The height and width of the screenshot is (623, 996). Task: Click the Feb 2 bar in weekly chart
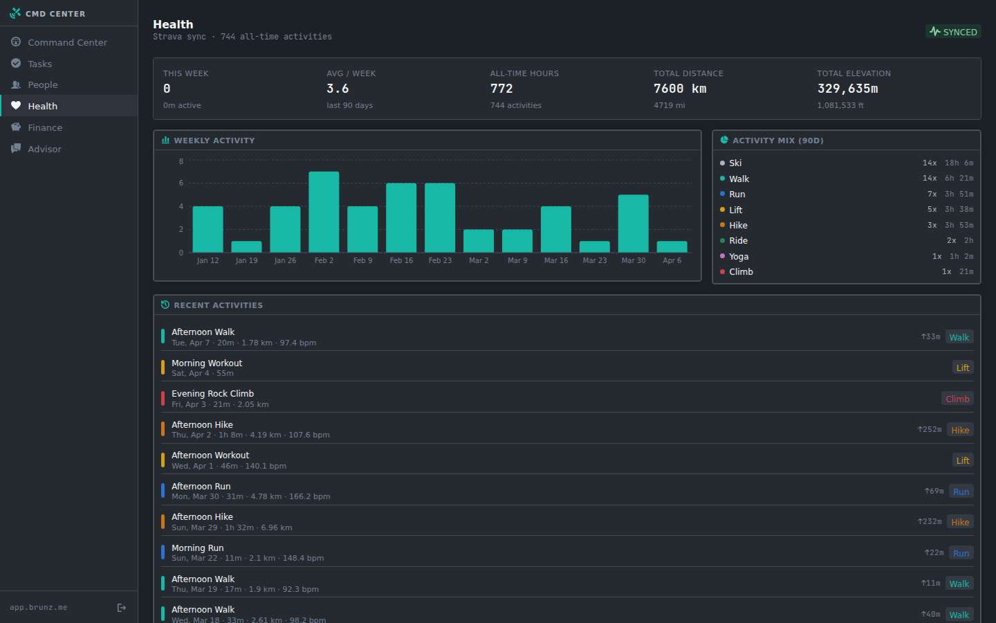pos(324,212)
